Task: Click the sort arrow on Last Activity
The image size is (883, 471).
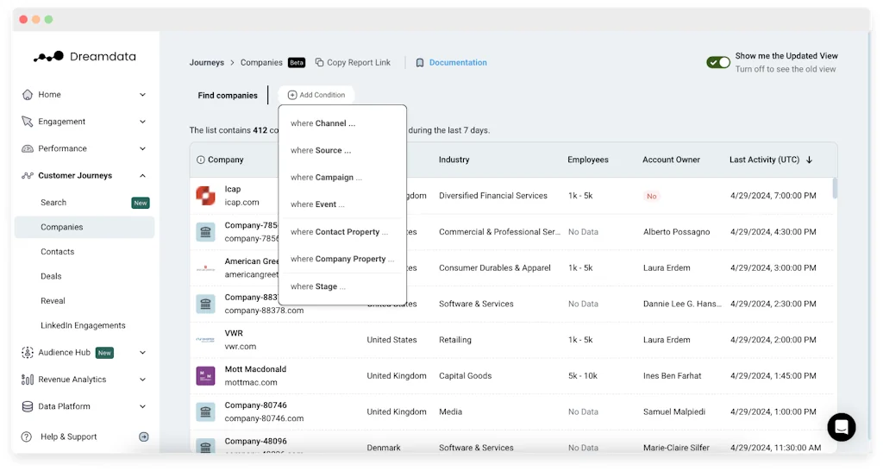Action: [x=809, y=160]
